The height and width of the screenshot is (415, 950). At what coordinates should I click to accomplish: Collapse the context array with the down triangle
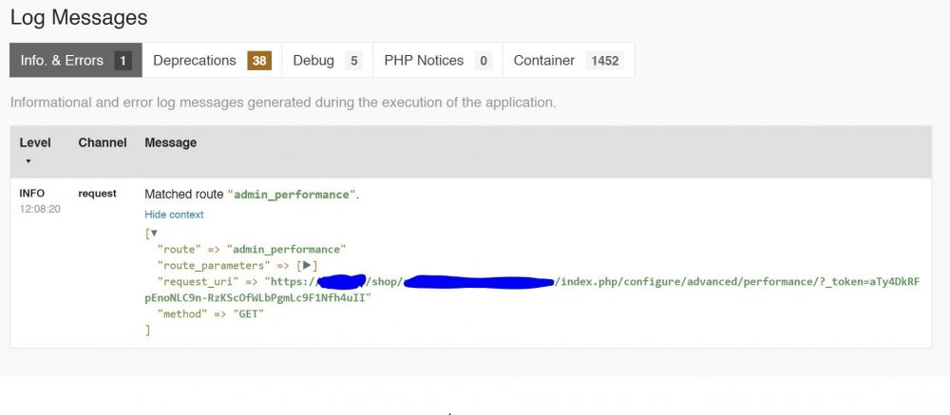point(154,233)
